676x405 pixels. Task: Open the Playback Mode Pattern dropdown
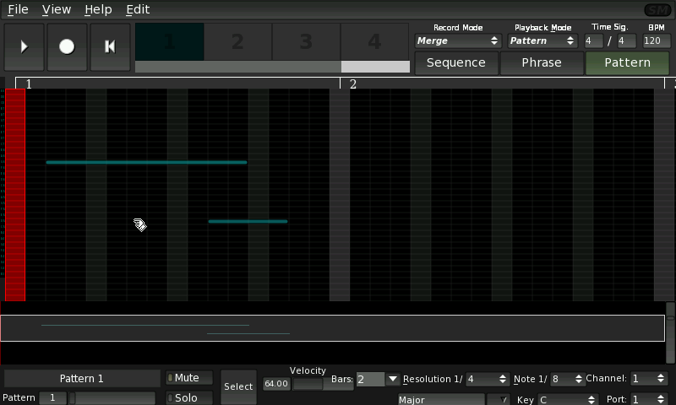click(x=542, y=40)
